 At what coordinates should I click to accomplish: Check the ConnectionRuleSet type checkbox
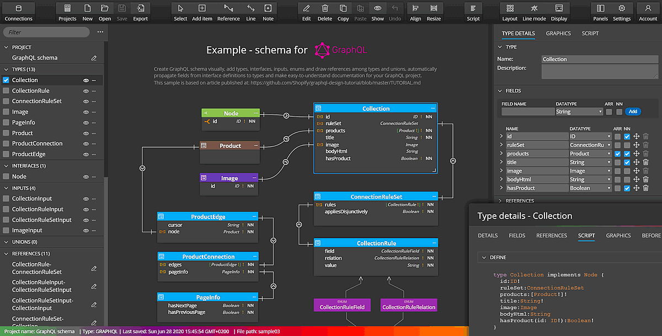(6, 102)
